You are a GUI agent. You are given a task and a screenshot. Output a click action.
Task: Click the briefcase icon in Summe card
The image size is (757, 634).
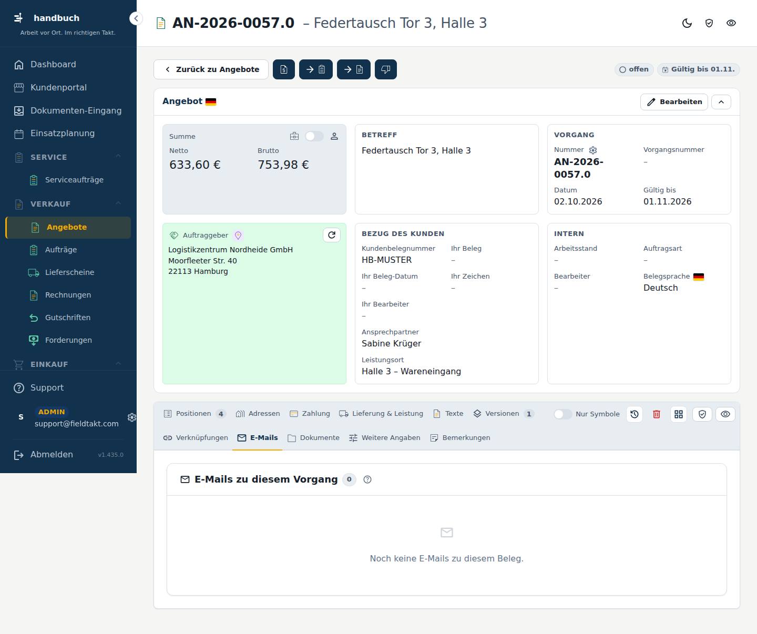[x=294, y=136]
